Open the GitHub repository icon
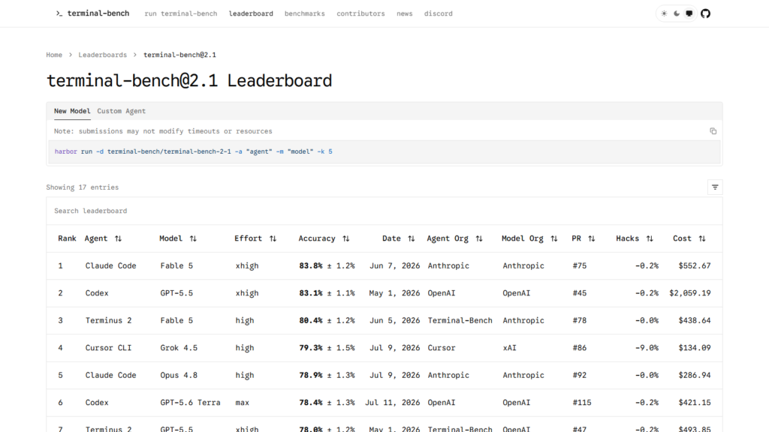This screenshot has height=432, width=769. pos(706,13)
